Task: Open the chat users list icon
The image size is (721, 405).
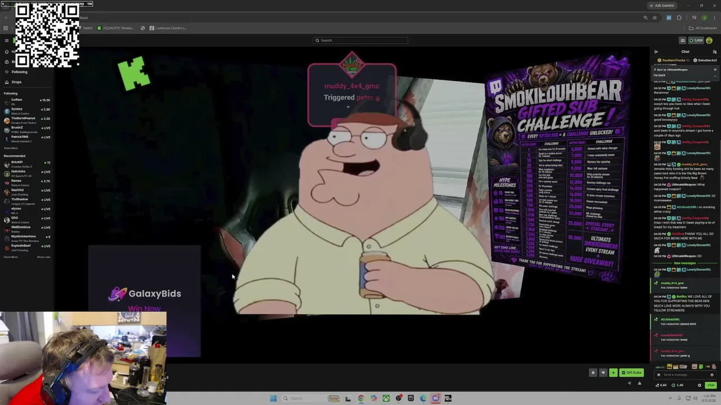Action: (x=714, y=52)
